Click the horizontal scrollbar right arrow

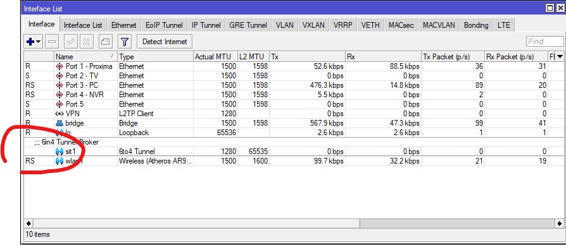coord(560,224)
